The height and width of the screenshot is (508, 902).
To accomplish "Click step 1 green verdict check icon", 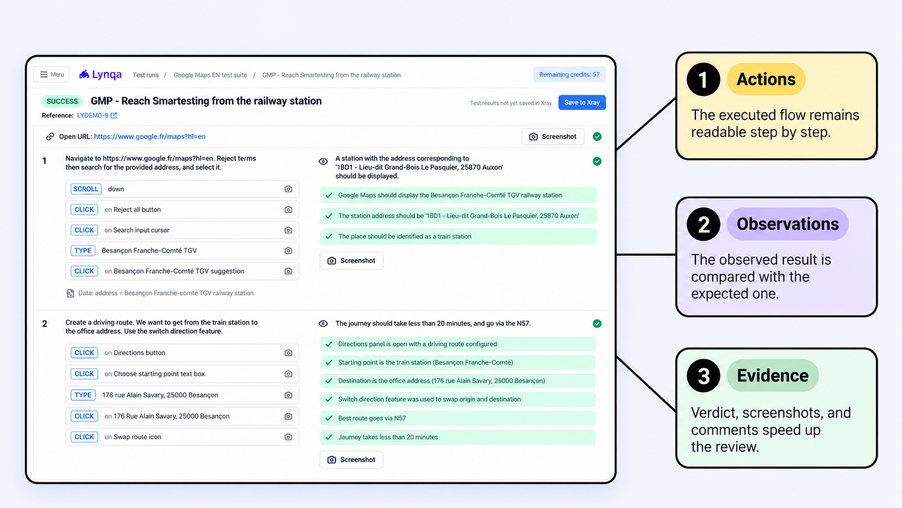I will click(x=597, y=161).
